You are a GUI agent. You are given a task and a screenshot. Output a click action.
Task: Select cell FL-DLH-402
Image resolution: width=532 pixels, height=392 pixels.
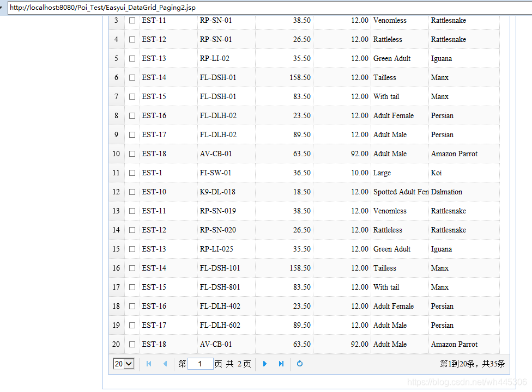226,307
